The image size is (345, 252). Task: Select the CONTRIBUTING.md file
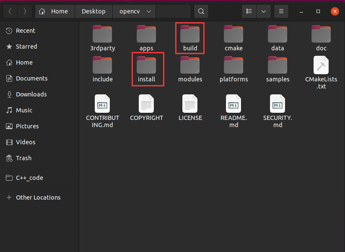(x=102, y=111)
